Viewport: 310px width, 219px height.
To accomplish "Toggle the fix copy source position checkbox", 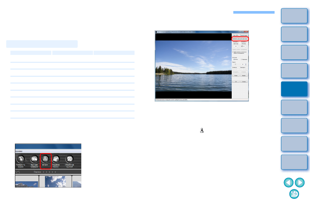I will 233,52.
